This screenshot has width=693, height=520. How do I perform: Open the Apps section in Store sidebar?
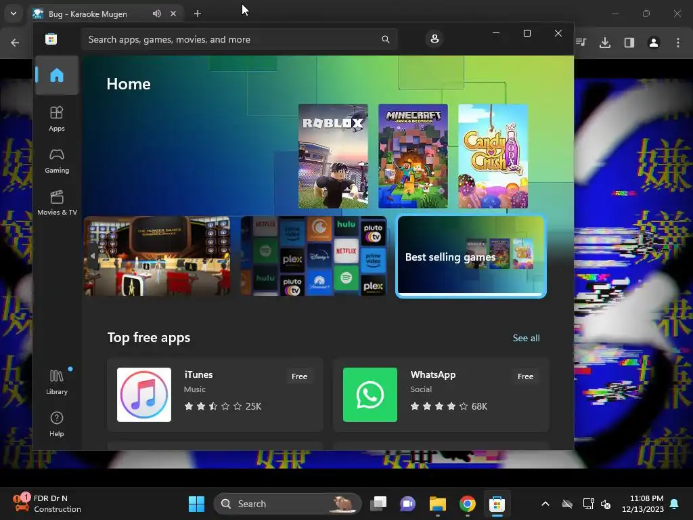coord(57,119)
